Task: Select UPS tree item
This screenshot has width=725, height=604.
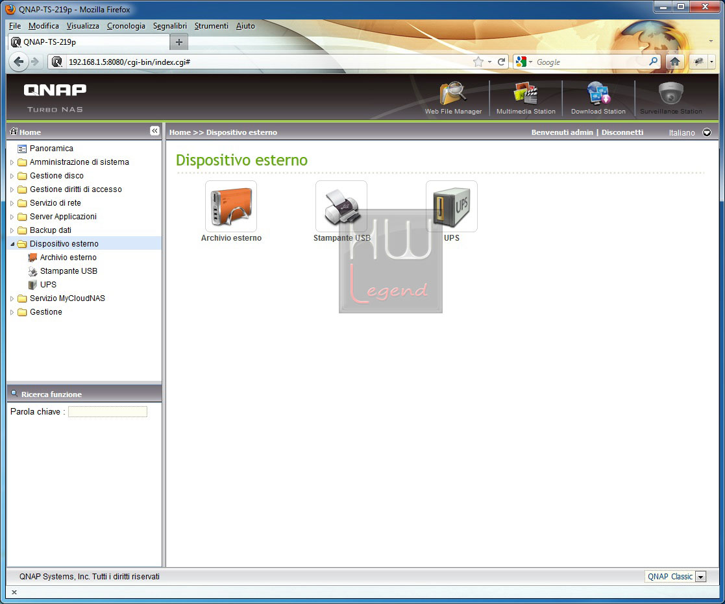Action: pos(48,285)
